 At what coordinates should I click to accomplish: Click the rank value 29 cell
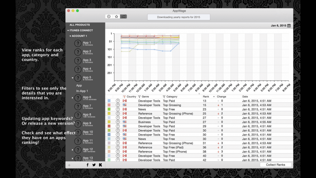pos(204,126)
